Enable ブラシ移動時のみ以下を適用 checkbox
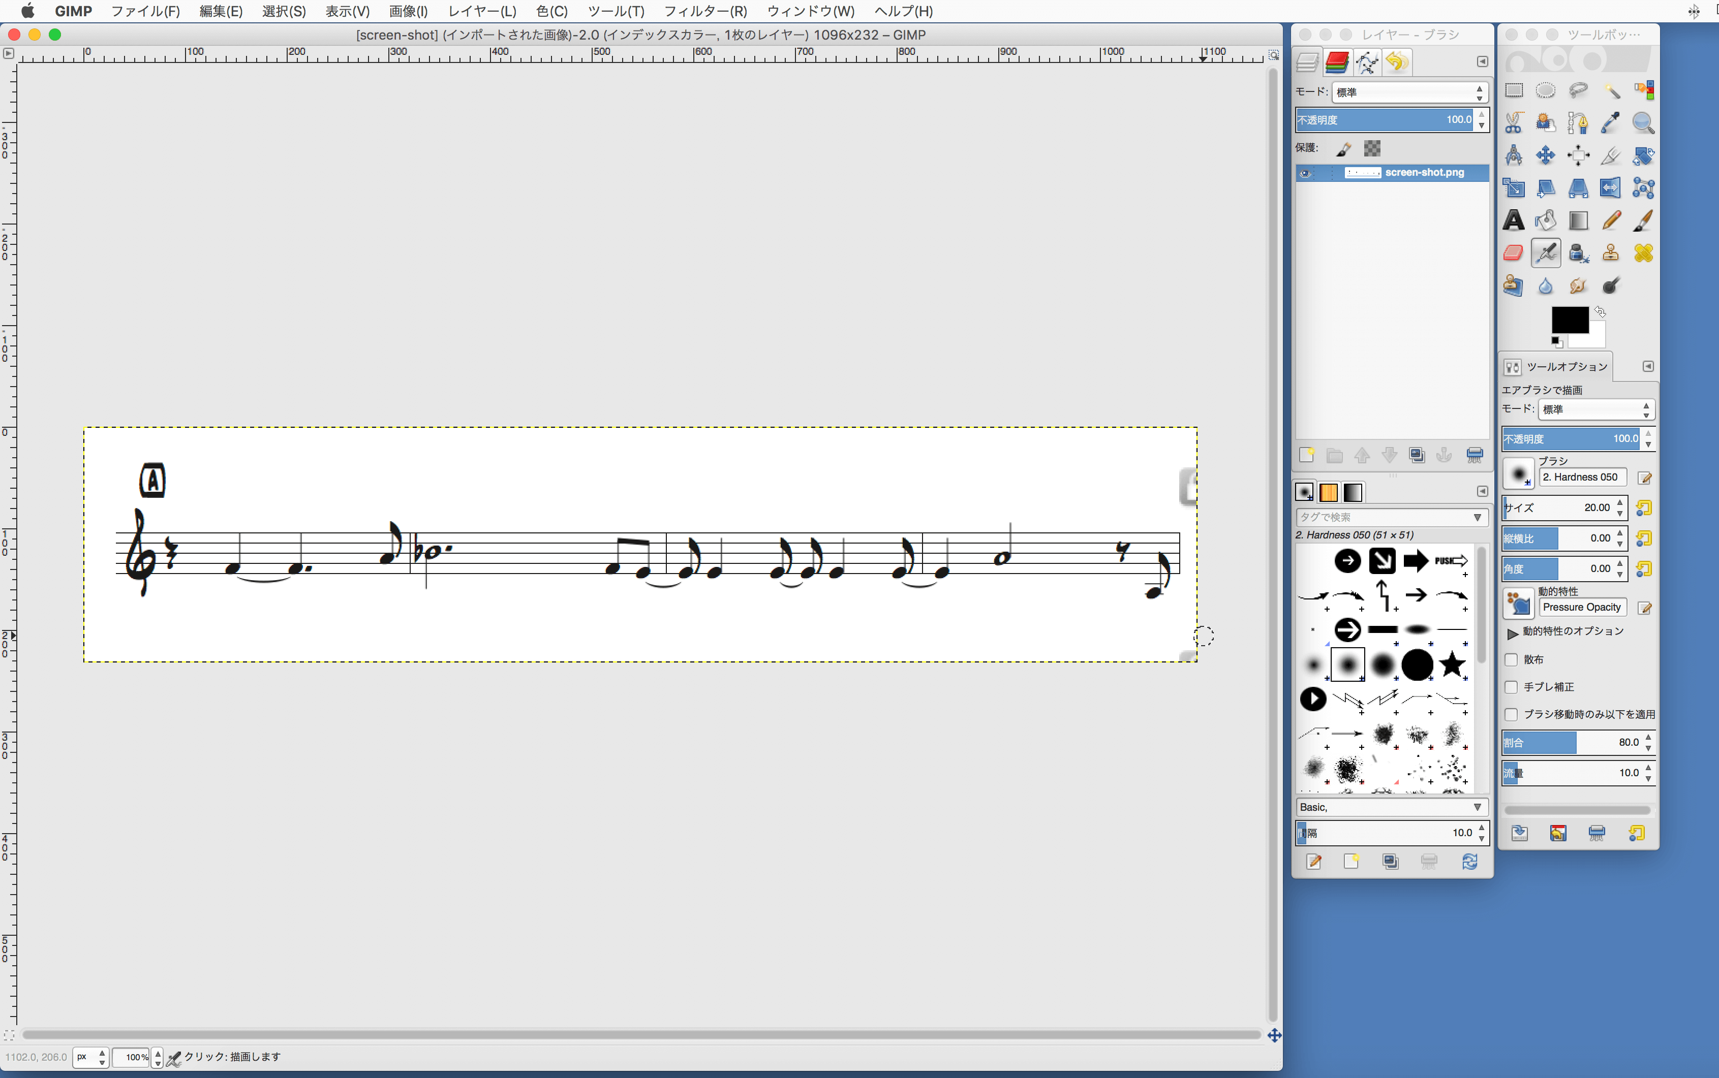The height and width of the screenshot is (1078, 1719). (1511, 714)
